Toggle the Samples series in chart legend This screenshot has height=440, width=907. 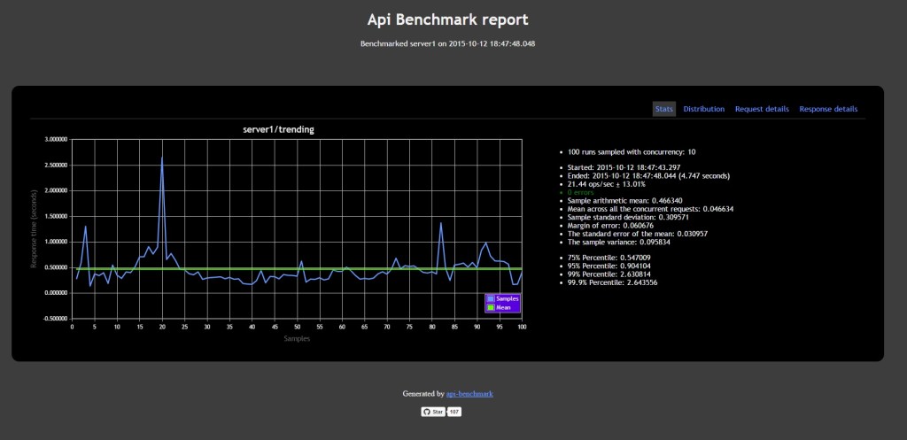(503, 299)
